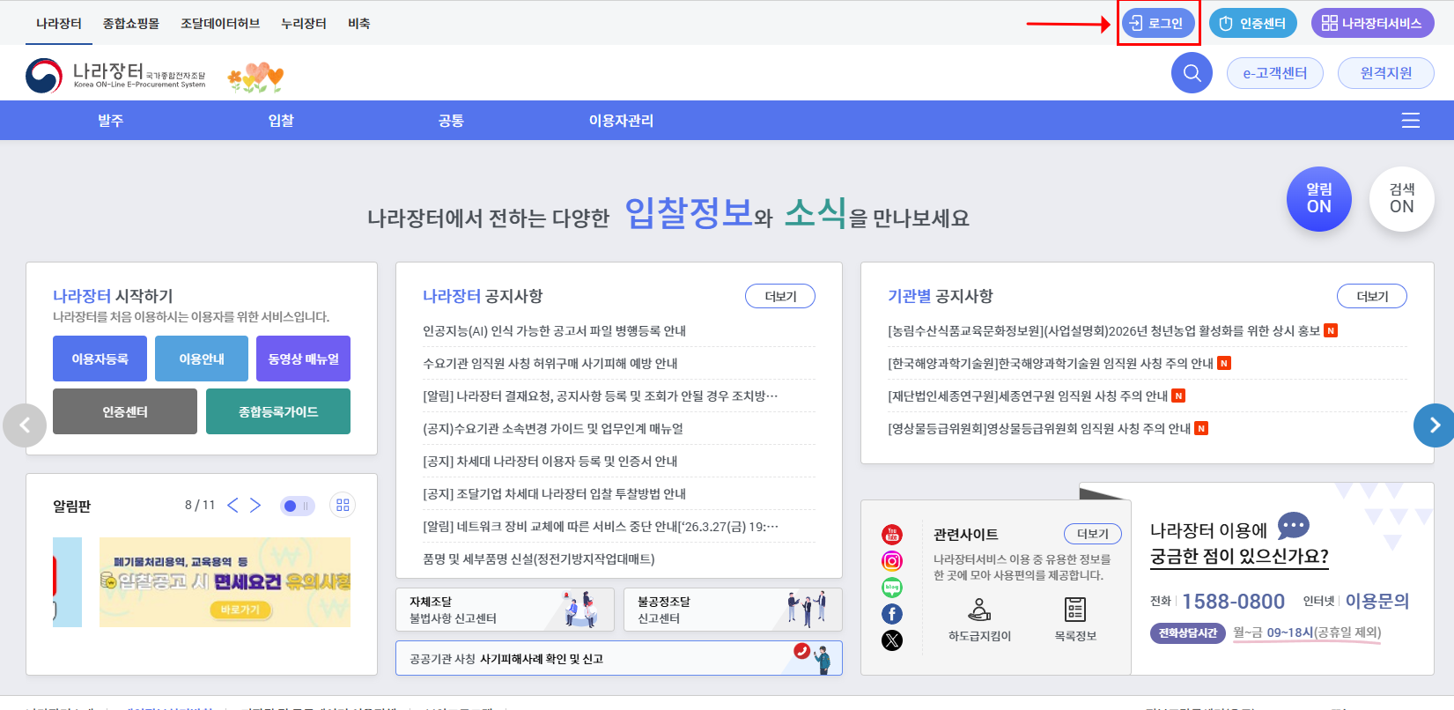Open notice 수요기관 소속변경 가이드
This screenshot has height=710, width=1454.
[553, 428]
